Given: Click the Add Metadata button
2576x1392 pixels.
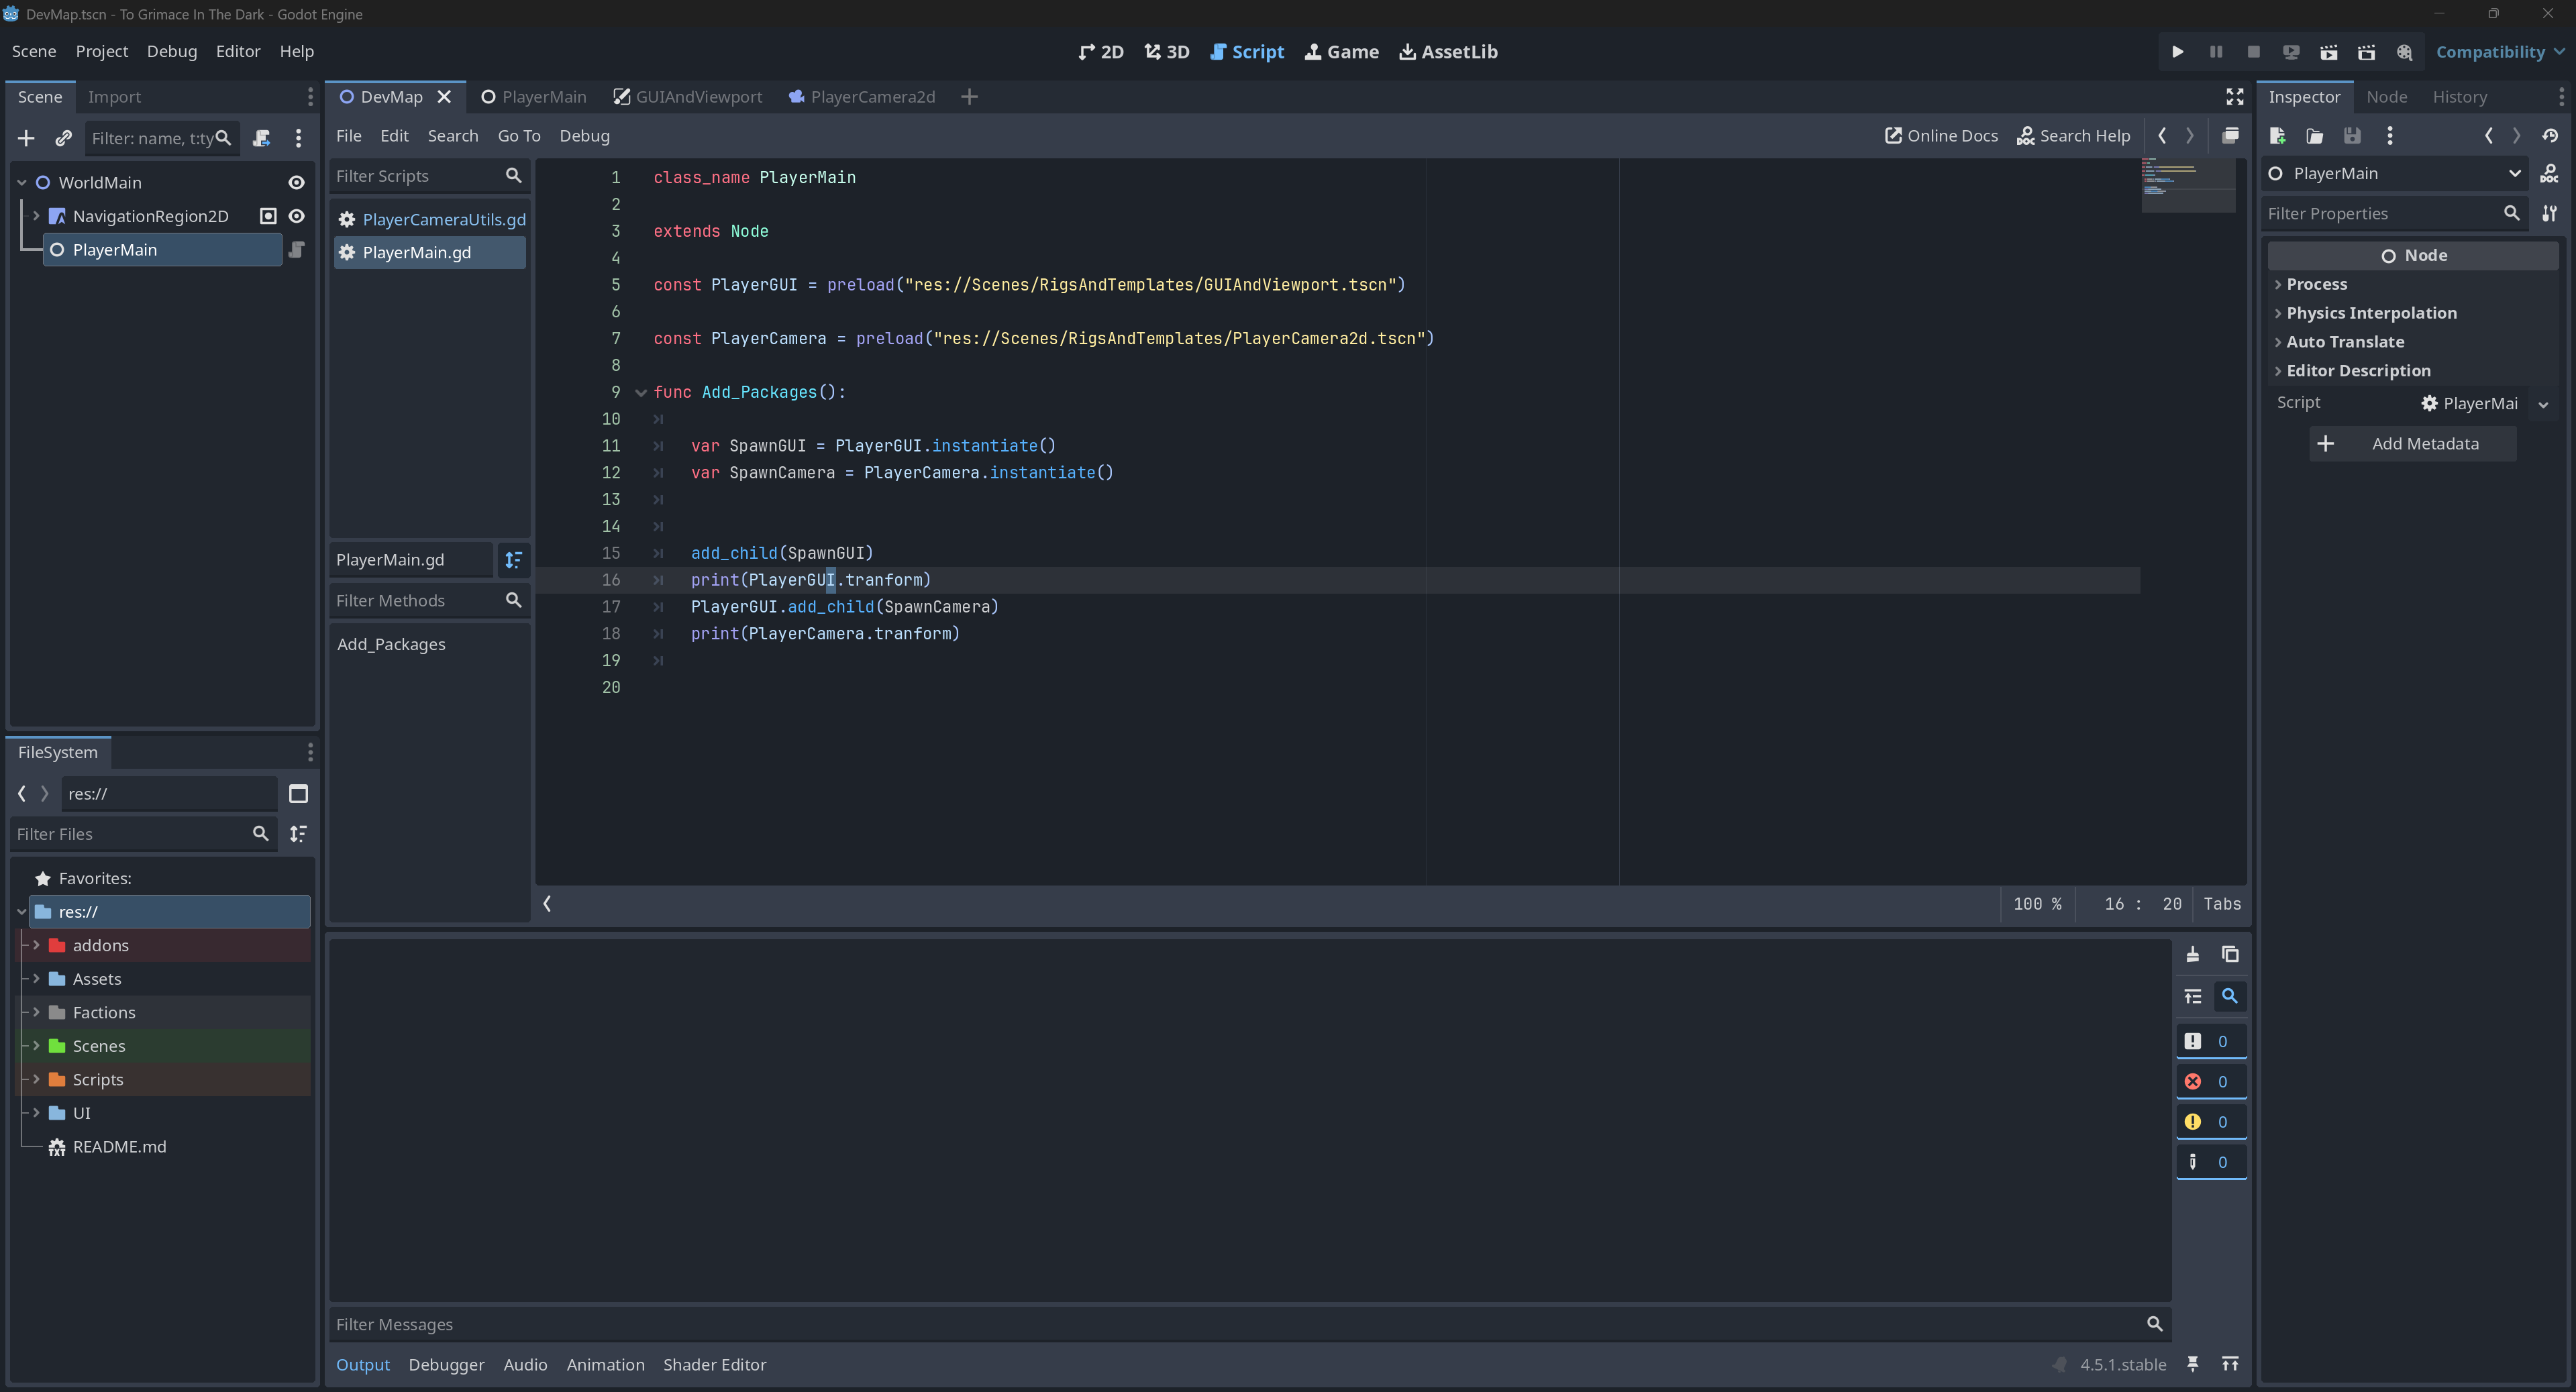Looking at the screenshot, I should 2411,444.
